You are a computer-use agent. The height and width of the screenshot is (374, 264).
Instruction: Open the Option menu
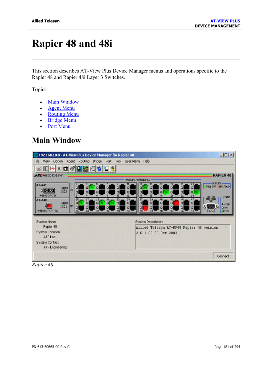pyautogui.click(x=58, y=161)
